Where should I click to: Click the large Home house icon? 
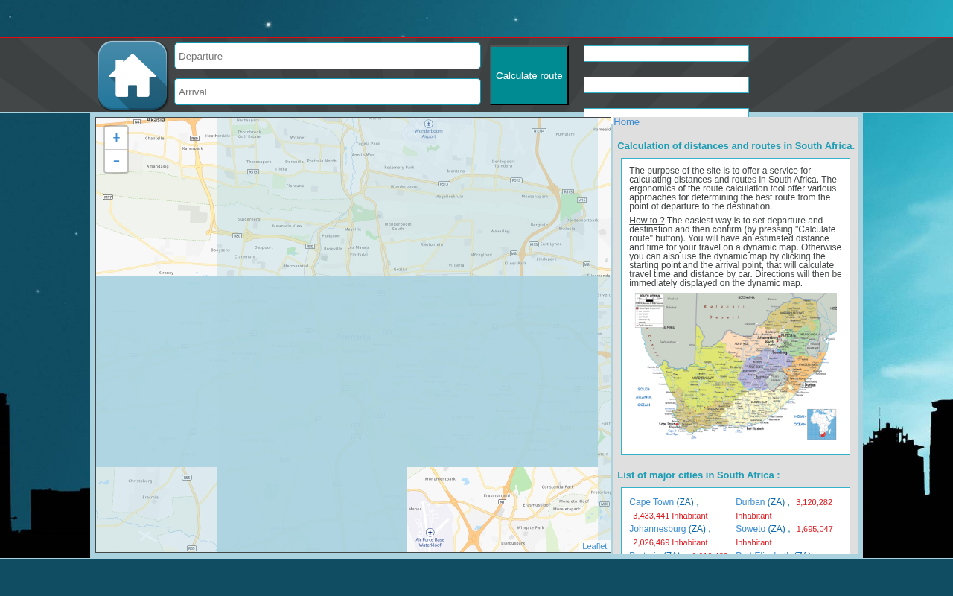pyautogui.click(x=133, y=75)
